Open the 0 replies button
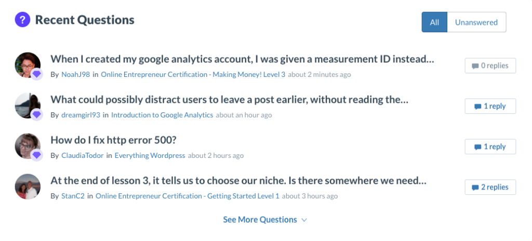 coord(490,66)
